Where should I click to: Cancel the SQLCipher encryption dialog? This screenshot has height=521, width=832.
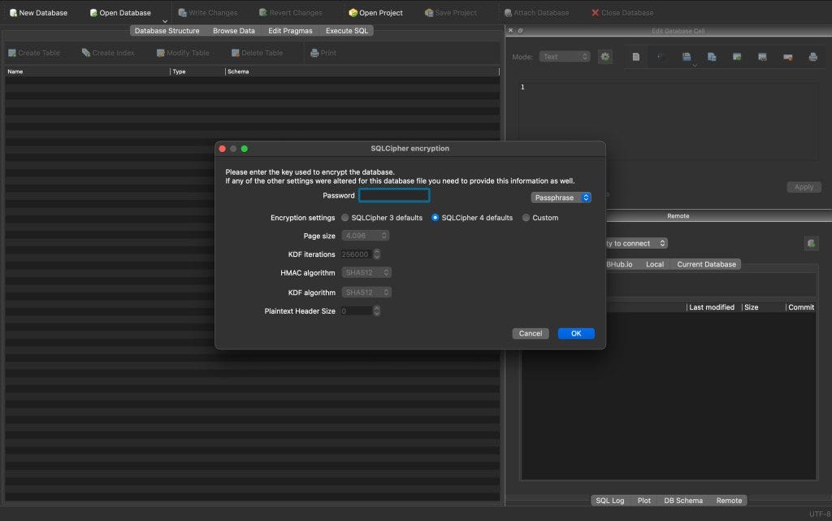tap(530, 333)
